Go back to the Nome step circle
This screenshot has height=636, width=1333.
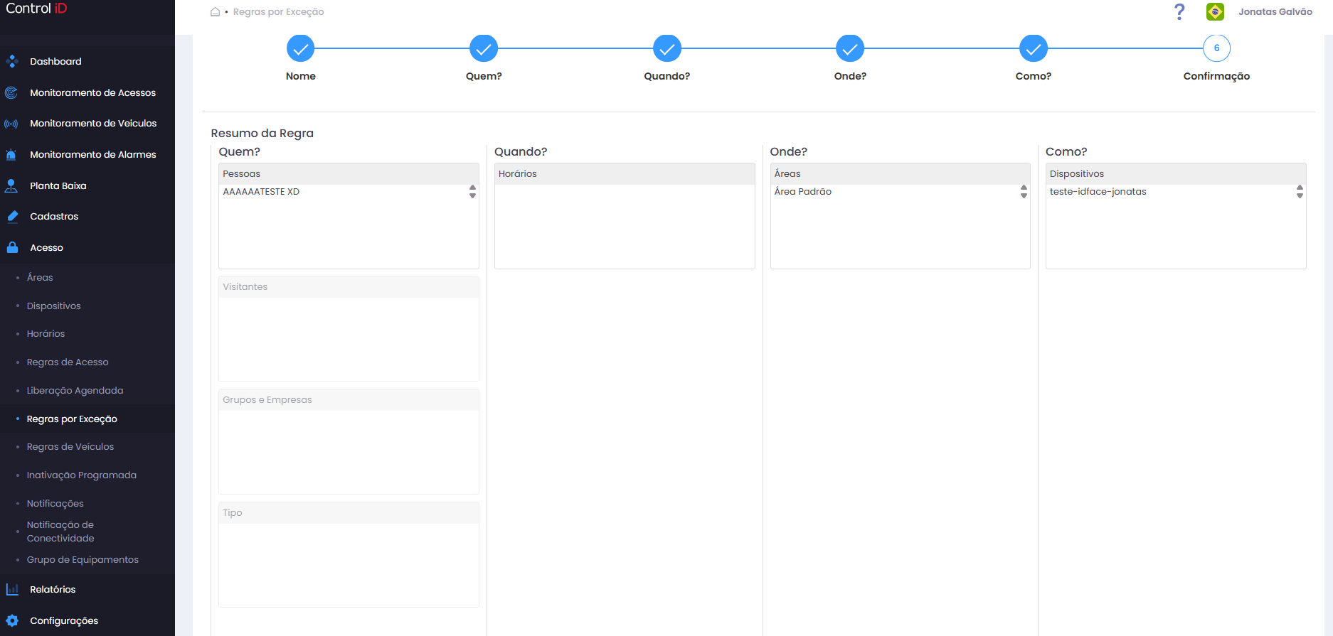[x=301, y=48]
